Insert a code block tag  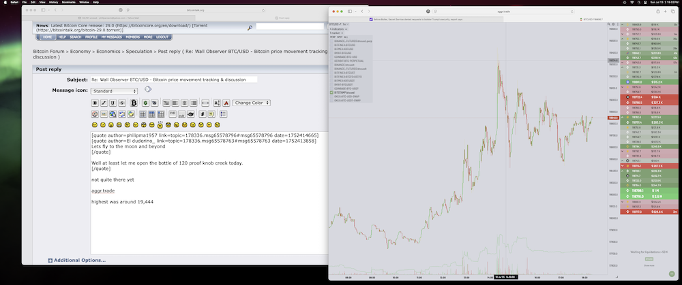203,114
